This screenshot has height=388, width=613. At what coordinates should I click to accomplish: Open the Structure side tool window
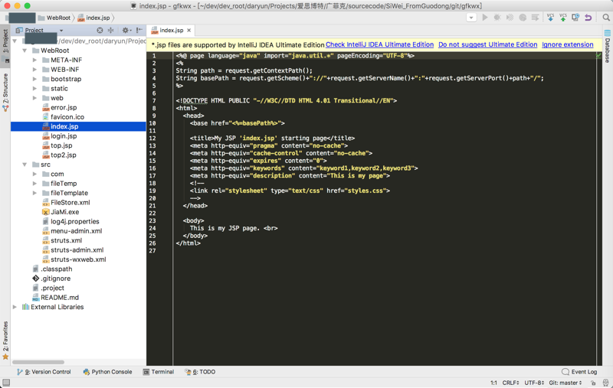[5, 92]
